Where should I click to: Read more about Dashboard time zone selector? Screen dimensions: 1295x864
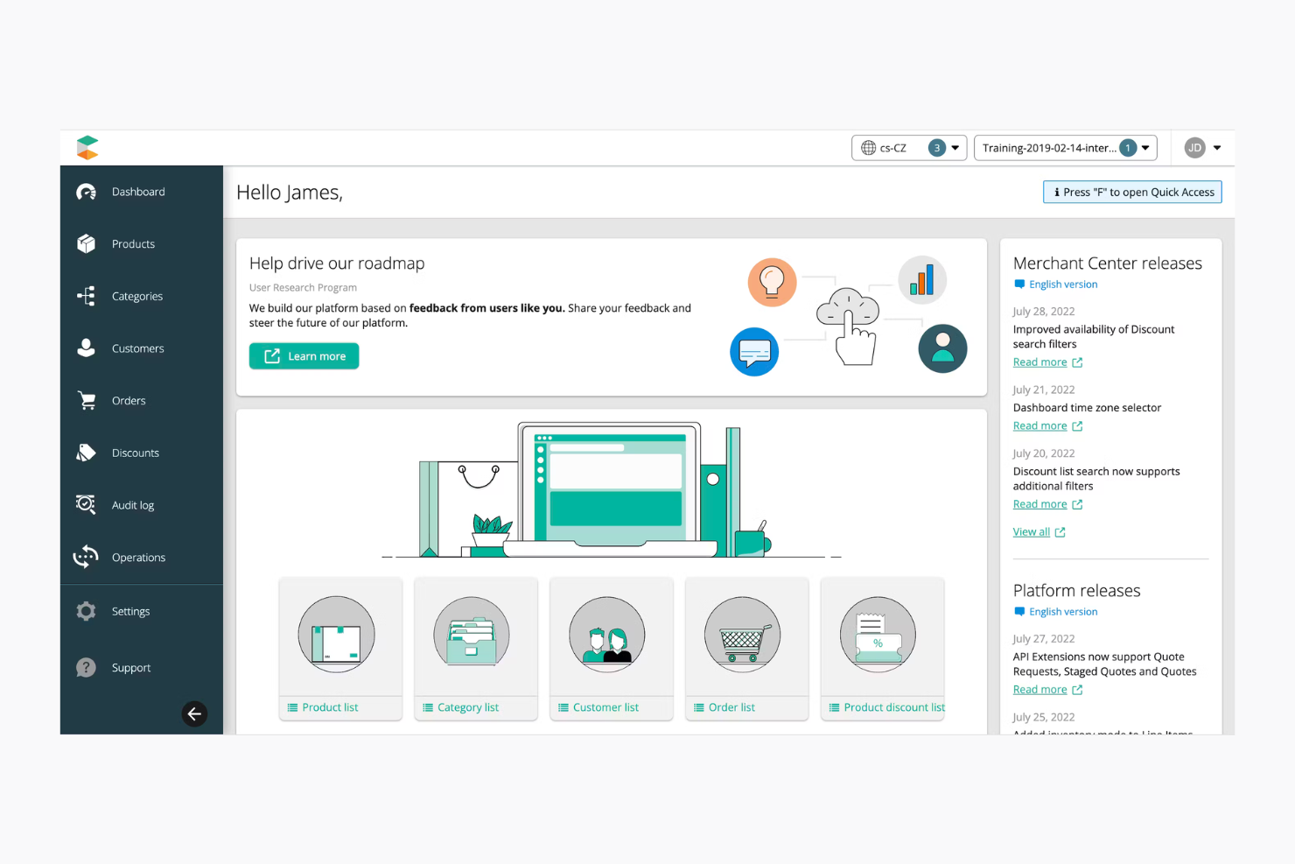pos(1040,425)
